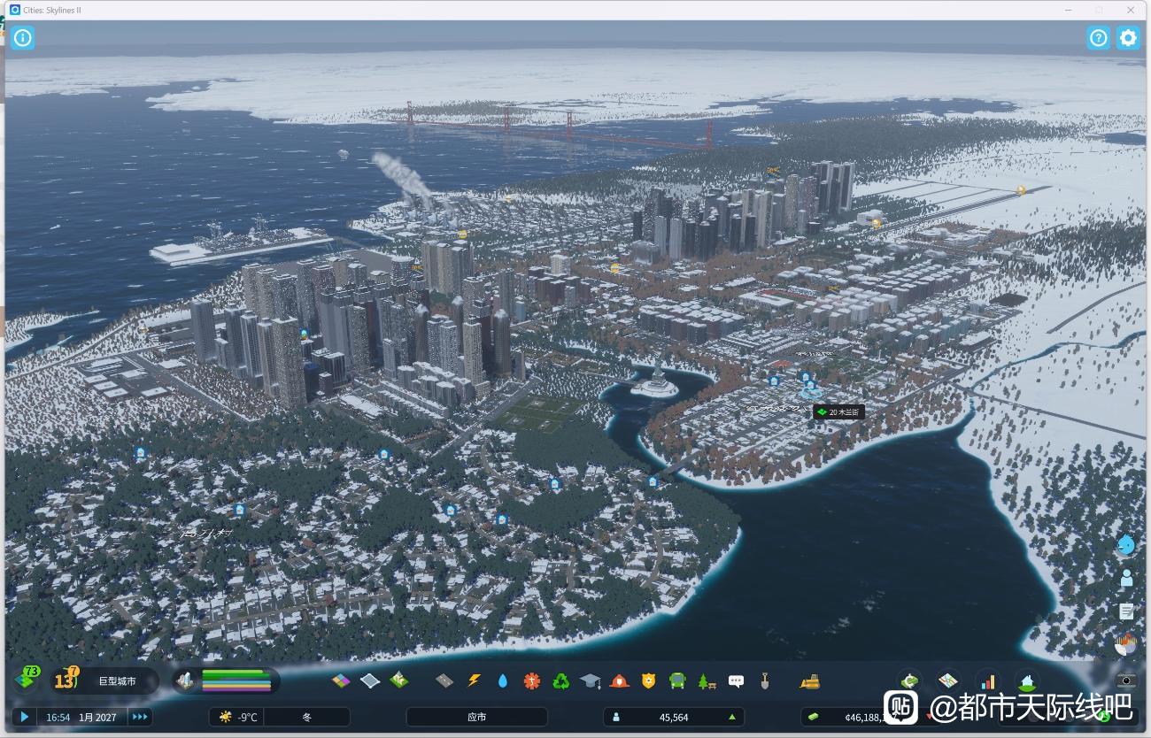The height and width of the screenshot is (738, 1151).
Task: Open the Areas/districts tool
Action: [x=370, y=680]
